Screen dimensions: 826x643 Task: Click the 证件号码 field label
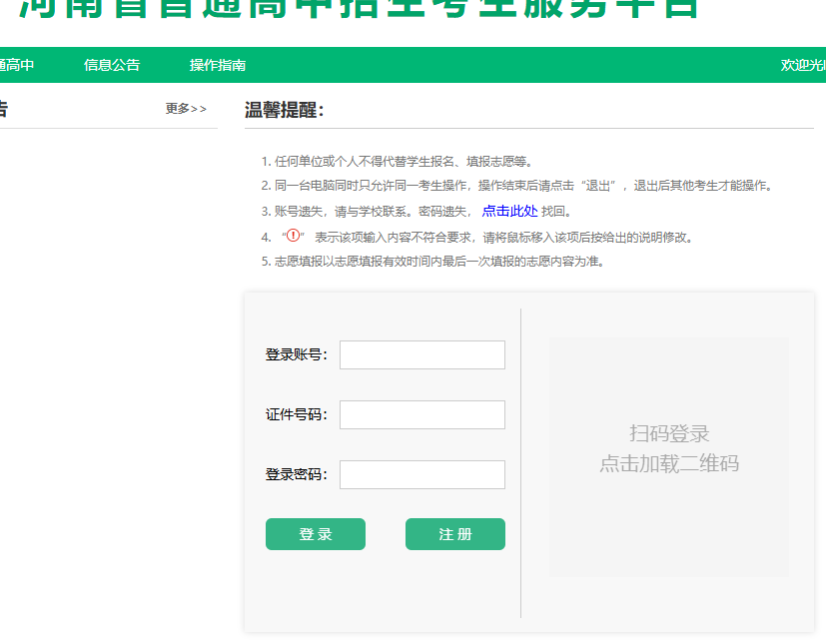(296, 414)
